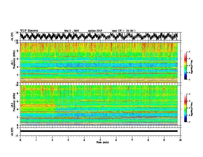The height and width of the screenshot is (157, 203).
Task: Select the date text "Mar.3 , 2025"
Action: click(x=72, y=31)
